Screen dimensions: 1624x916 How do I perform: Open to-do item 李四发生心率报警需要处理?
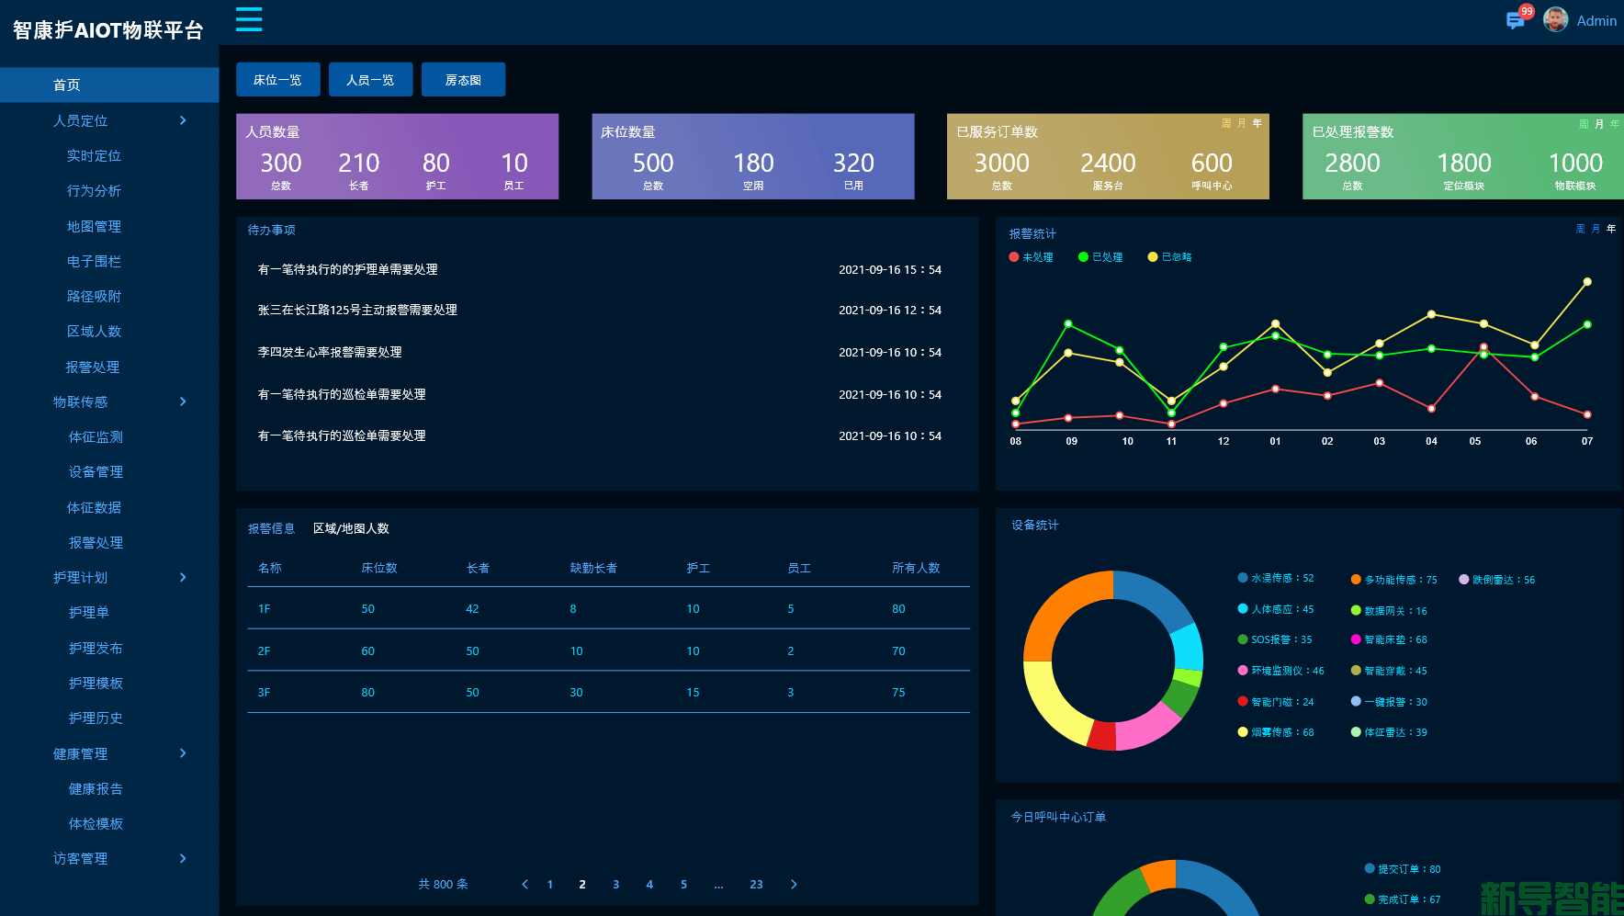point(330,352)
